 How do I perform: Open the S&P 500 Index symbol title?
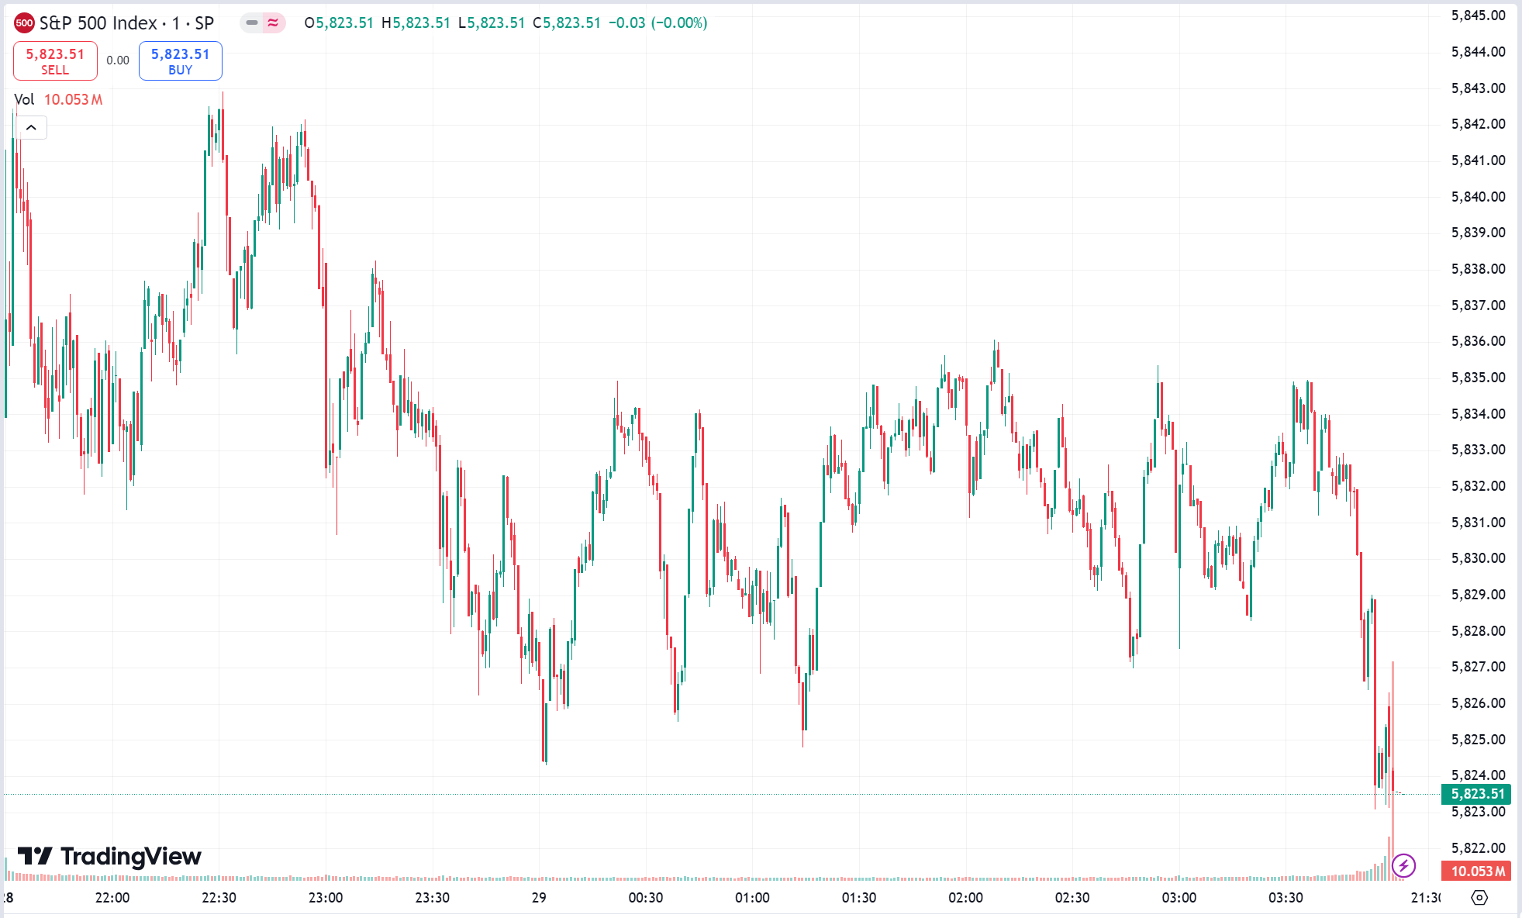click(126, 23)
